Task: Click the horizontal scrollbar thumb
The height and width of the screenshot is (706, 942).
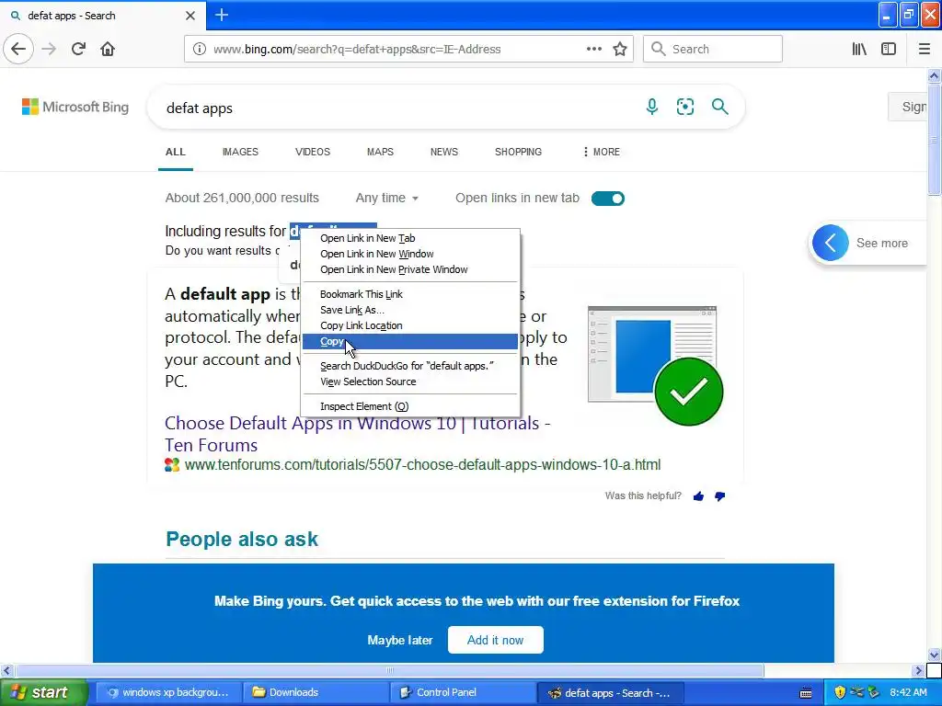Action: tap(389, 670)
